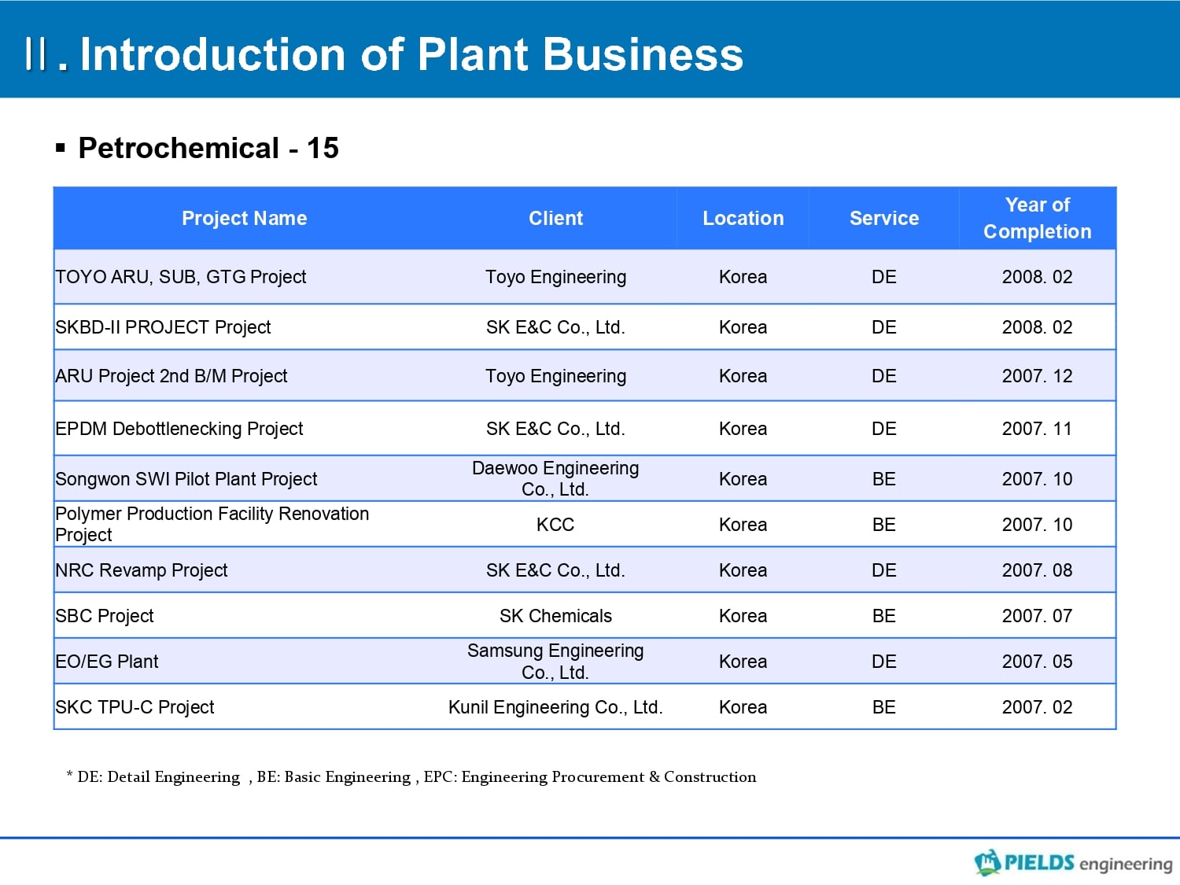Click the BE: Basic Engineering footnote
1180x885 pixels.
pos(334,777)
